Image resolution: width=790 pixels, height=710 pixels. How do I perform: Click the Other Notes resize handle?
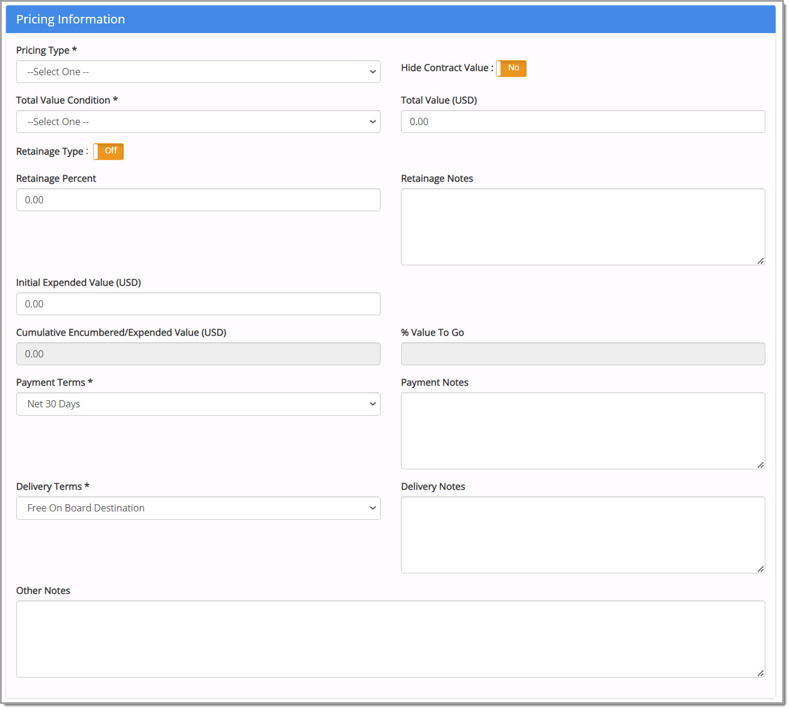click(x=761, y=673)
